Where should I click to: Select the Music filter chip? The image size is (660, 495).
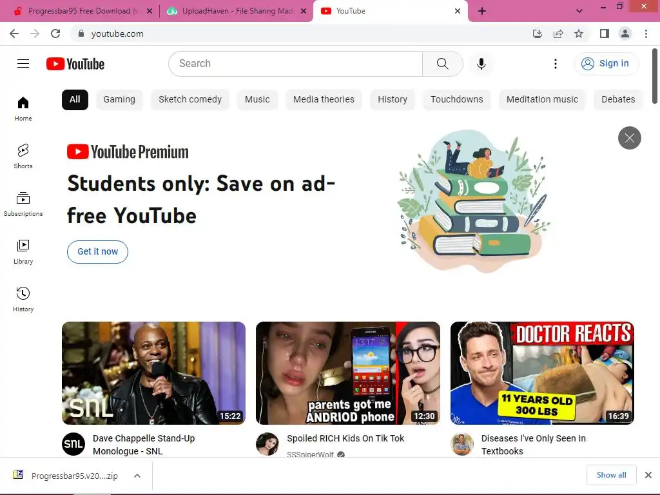click(257, 100)
